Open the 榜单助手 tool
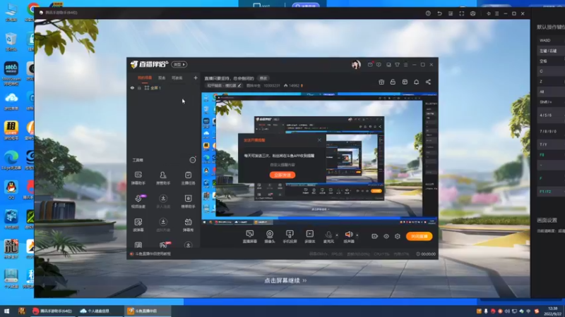Screen dimensions: 565x317 tap(188, 201)
